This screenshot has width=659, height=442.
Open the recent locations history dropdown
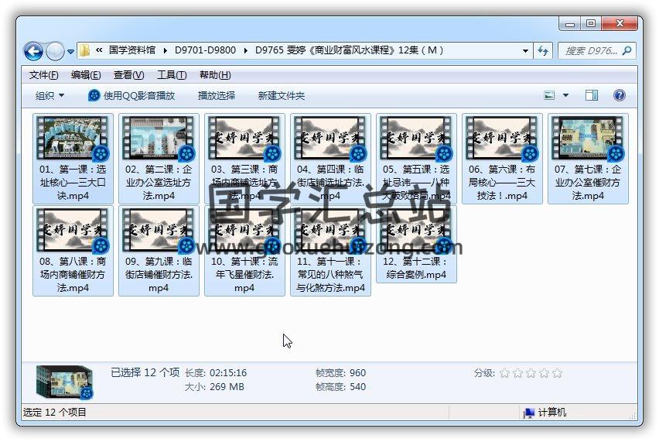coord(70,52)
